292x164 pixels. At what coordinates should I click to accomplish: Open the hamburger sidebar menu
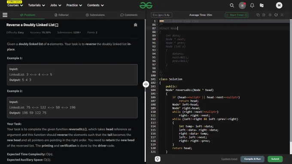[5, 15]
